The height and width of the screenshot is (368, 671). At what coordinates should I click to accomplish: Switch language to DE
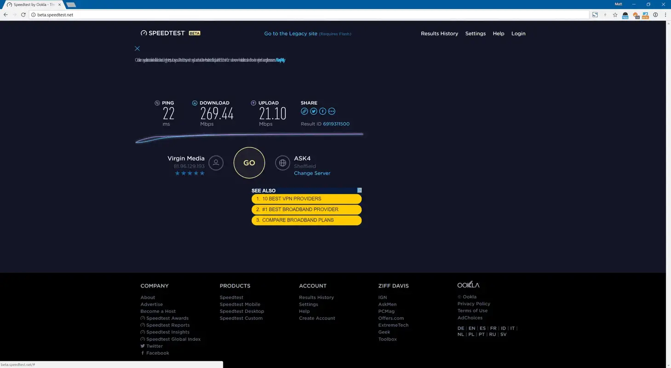click(x=460, y=328)
